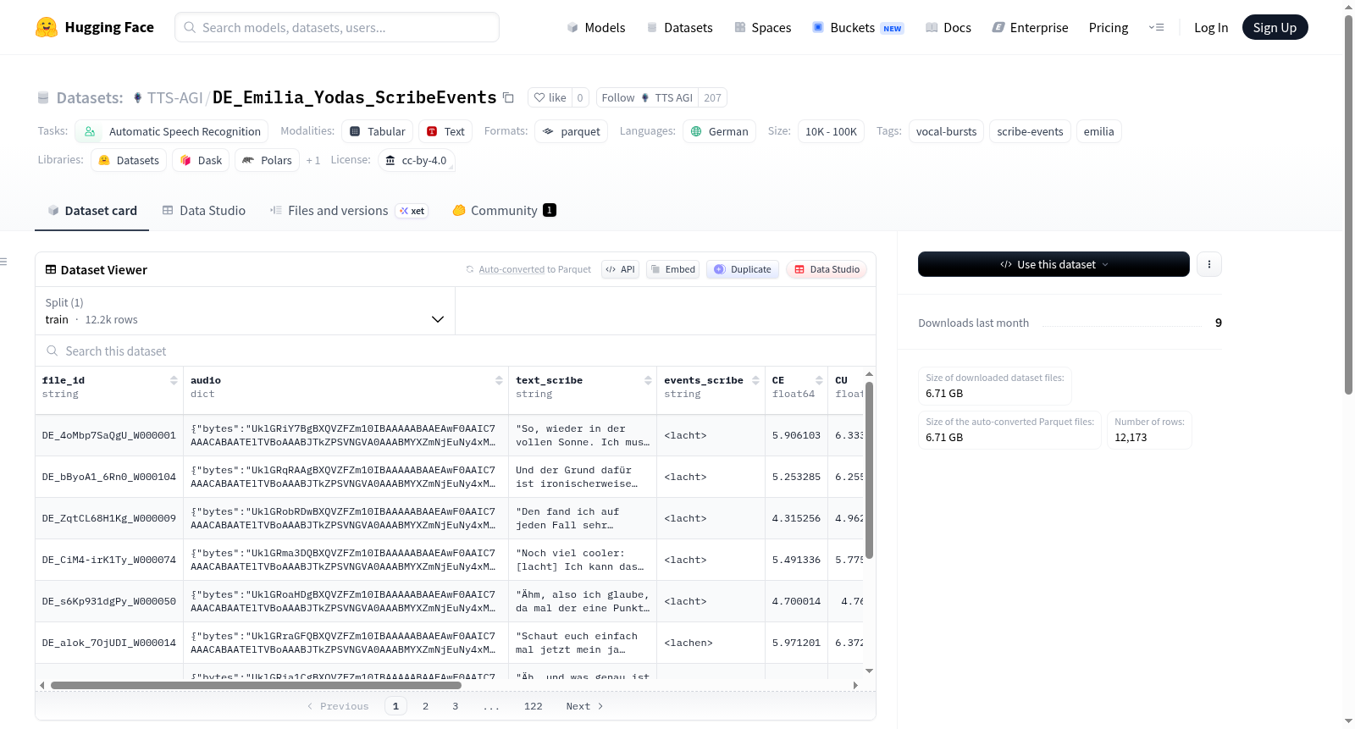Click the German language tag
The height and width of the screenshot is (729, 1355).
pos(720,131)
